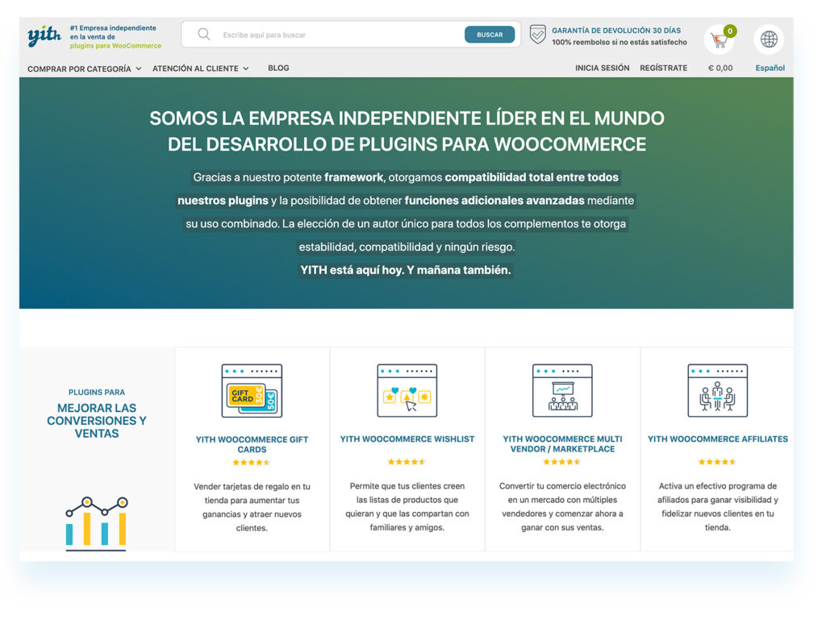Open the Multi Vendor plugin icon
Viewport: 826px width, 624px height.
point(562,390)
